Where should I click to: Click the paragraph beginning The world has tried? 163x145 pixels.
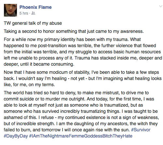pyautogui.click(x=81, y=114)
